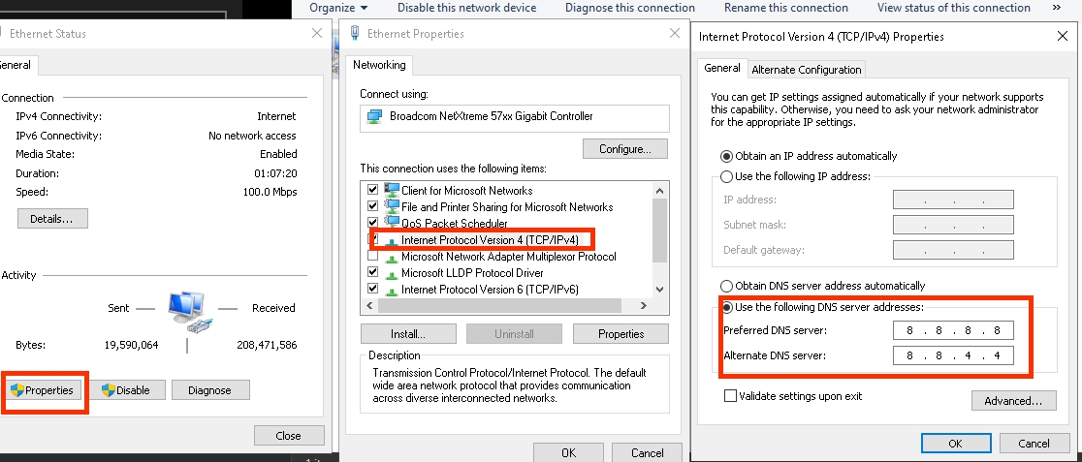Click Rename this connection
Image resolution: width=1082 pixels, height=462 pixels.
[786, 8]
